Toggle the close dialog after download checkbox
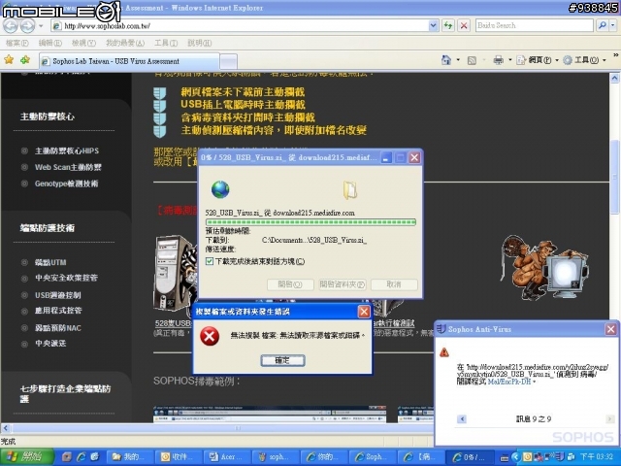The image size is (621, 466). [210, 261]
